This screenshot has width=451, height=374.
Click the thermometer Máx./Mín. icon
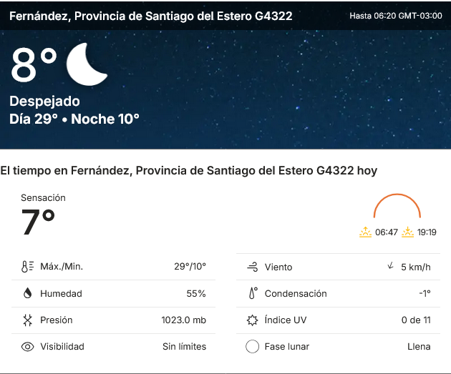coord(28,267)
